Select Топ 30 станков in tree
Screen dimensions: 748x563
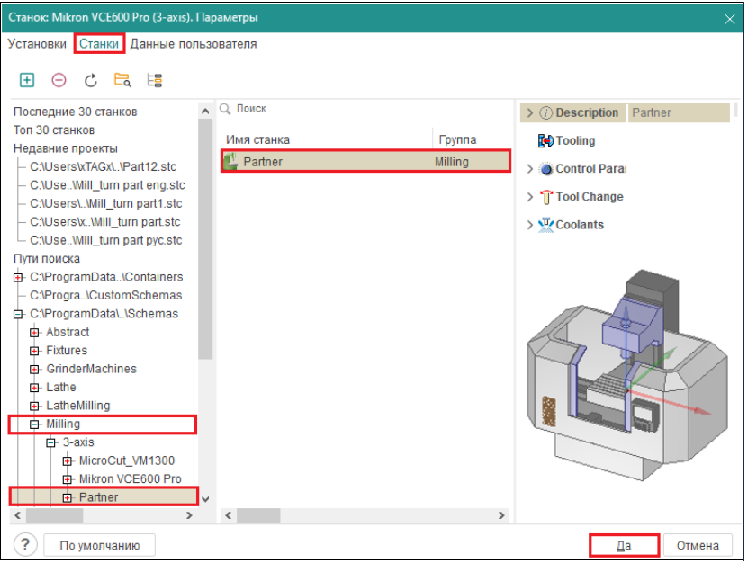click(54, 130)
